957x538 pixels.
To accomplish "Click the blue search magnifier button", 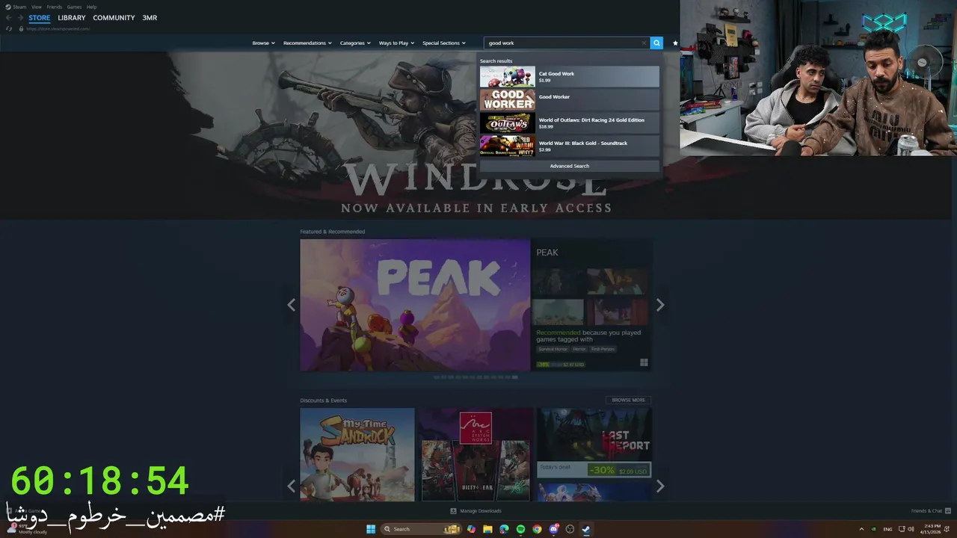I will pos(656,43).
